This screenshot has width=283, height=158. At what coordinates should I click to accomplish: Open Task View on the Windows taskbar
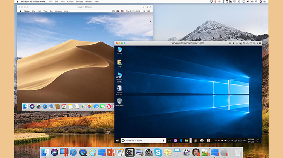tap(169, 141)
